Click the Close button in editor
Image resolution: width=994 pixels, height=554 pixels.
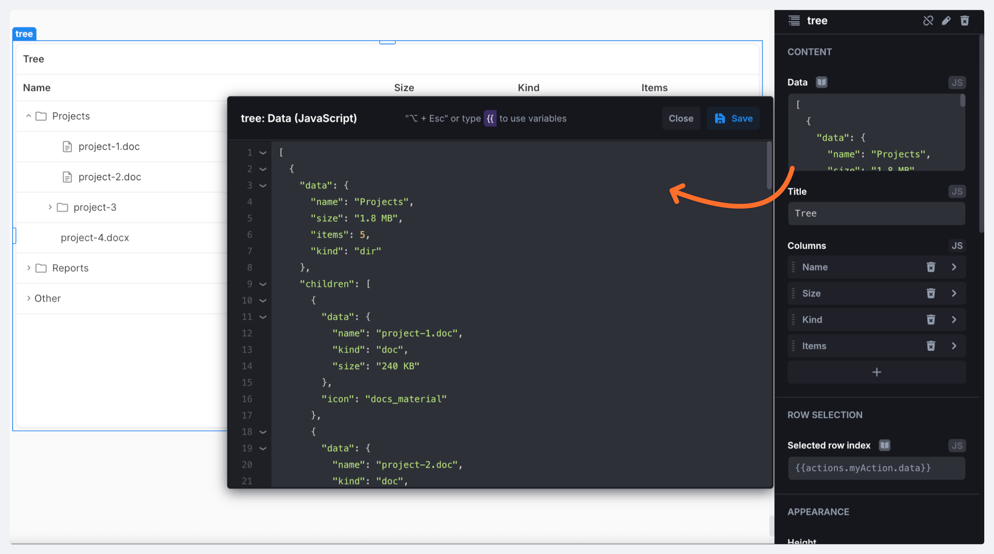click(681, 119)
